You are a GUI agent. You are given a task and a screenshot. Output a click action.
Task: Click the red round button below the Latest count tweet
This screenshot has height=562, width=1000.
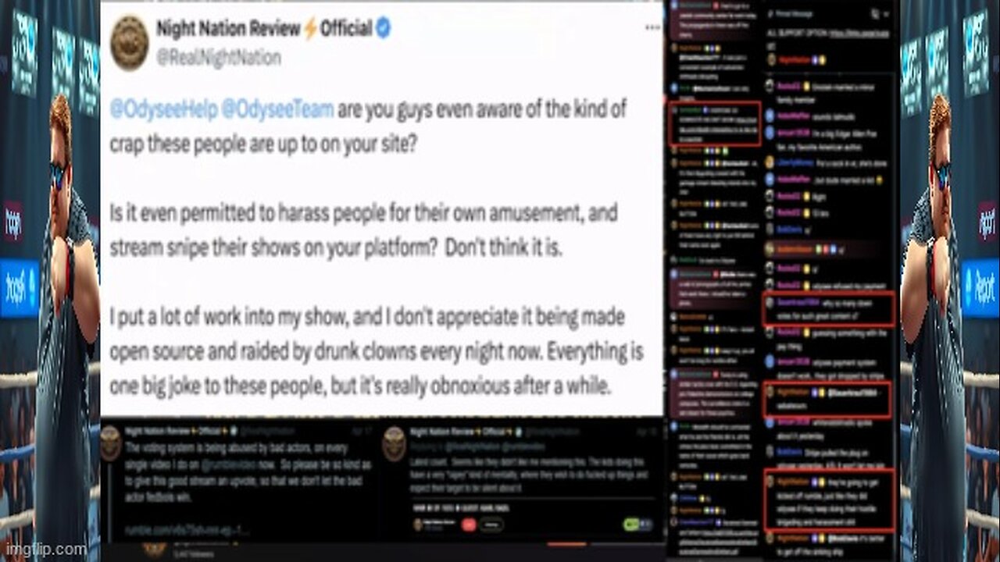tap(470, 525)
